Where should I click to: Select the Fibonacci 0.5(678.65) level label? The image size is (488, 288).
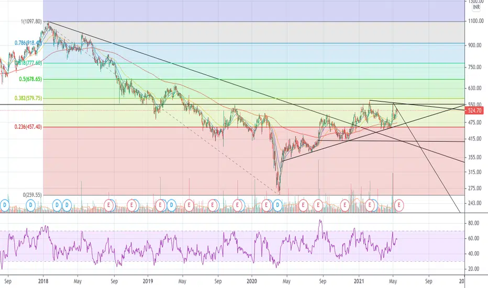click(x=30, y=79)
